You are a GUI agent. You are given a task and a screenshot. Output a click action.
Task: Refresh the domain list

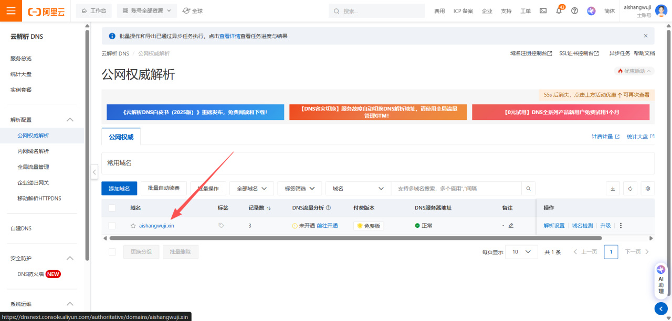630,189
